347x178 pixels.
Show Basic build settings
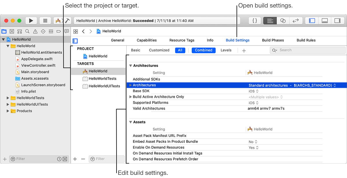click(x=136, y=50)
